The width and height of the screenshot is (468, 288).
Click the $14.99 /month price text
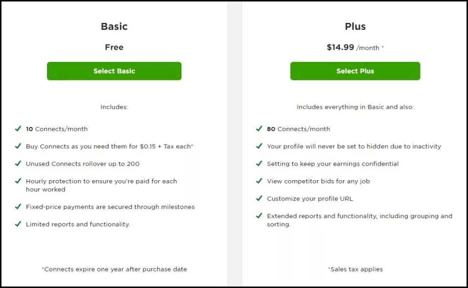point(355,47)
